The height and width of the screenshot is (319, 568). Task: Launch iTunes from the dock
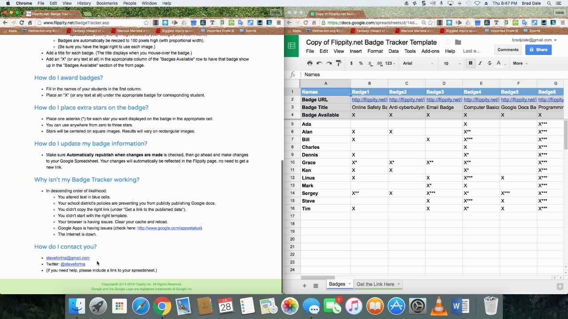pyautogui.click(x=354, y=306)
